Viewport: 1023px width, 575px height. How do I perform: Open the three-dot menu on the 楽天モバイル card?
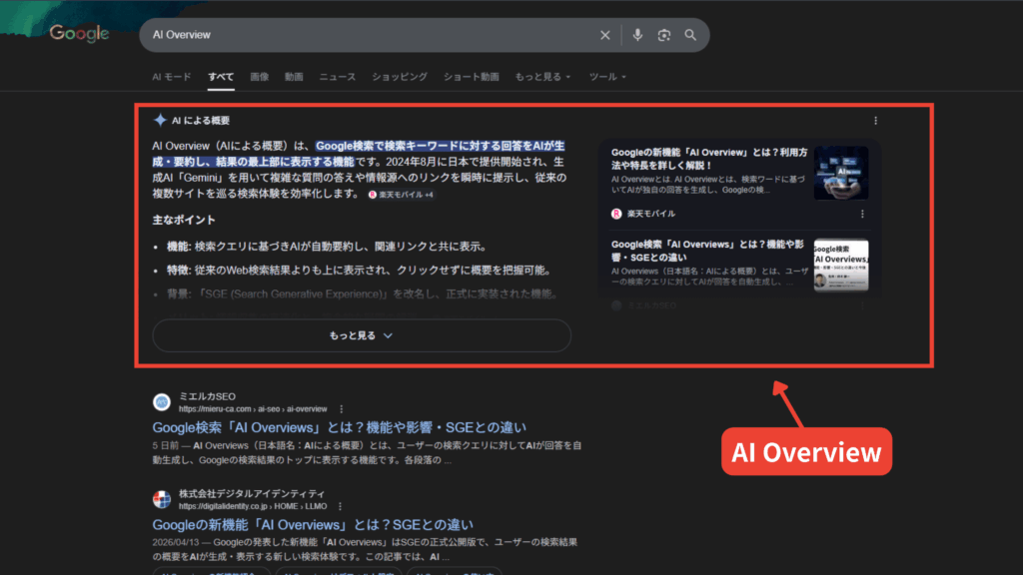[863, 214]
